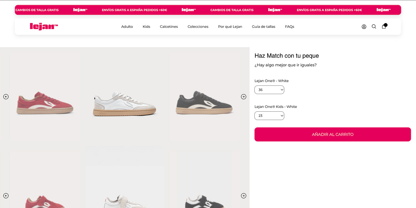Click the ENVÍOS GRATIS banner text
Viewport: 416px width, 208px height.
point(134,10)
